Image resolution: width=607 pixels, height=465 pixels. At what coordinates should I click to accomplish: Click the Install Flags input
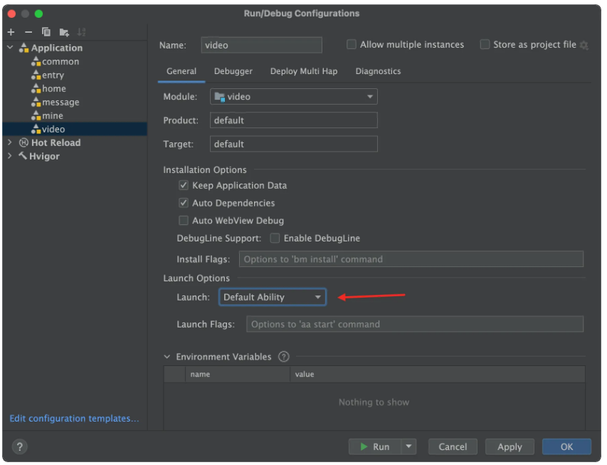411,259
